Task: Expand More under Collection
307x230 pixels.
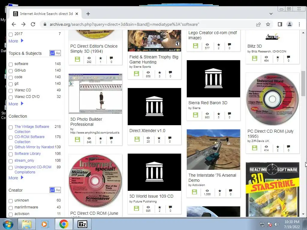Action: tap(16, 178)
